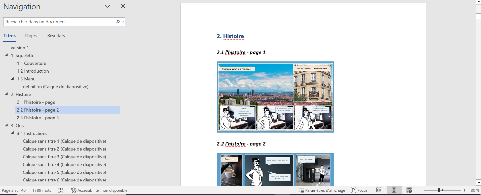Select the Print Layout view icon
The width and height of the screenshot is (481, 195).
(394, 190)
